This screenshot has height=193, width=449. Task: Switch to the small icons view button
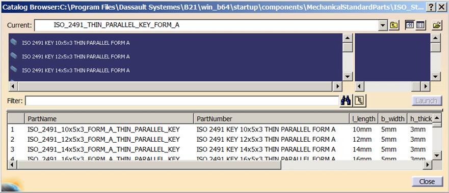pyautogui.click(x=410, y=25)
